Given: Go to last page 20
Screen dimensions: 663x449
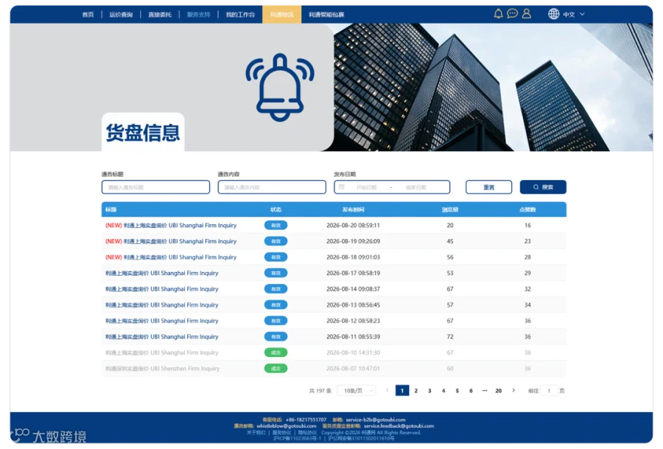Looking at the screenshot, I should 499,391.
